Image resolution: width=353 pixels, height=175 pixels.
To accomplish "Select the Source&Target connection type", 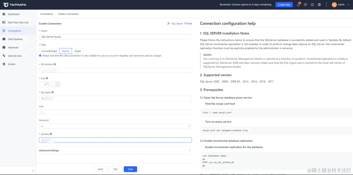I will 49,51.
